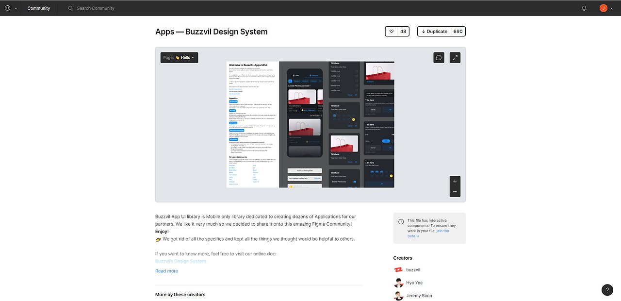The width and height of the screenshot is (621, 301).
Task: Like the file with the heart button
Action: click(392, 32)
